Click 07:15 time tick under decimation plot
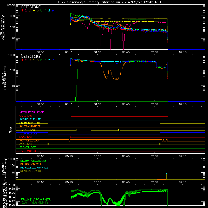Viewport: 208px width, 208px height. [183, 182]
